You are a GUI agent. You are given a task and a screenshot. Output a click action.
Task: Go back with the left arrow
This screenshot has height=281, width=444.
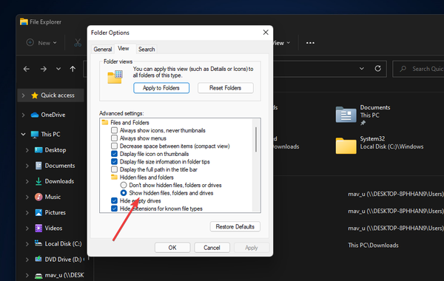pos(27,69)
